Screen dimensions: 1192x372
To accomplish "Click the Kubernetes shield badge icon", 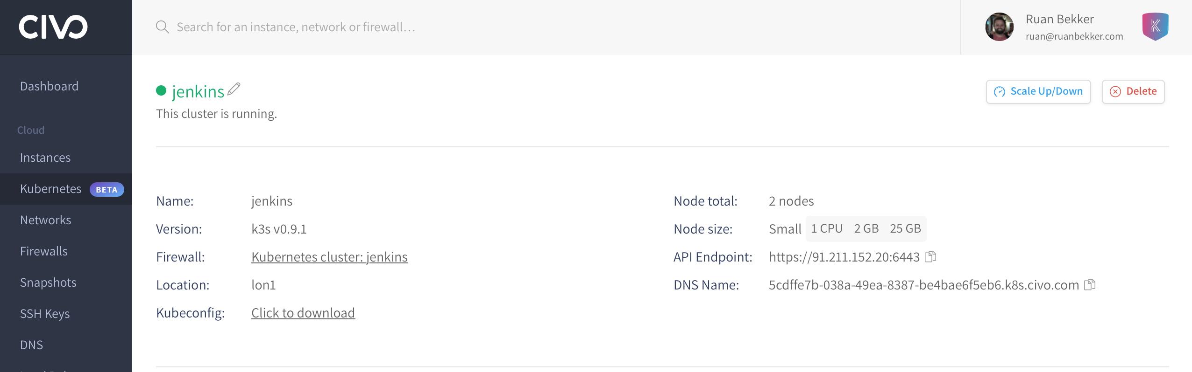I will 1155,27.
